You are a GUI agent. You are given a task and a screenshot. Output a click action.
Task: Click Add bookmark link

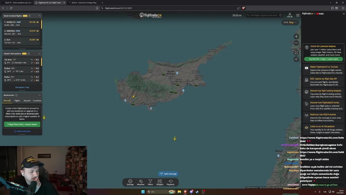pyautogui.click(x=22, y=131)
